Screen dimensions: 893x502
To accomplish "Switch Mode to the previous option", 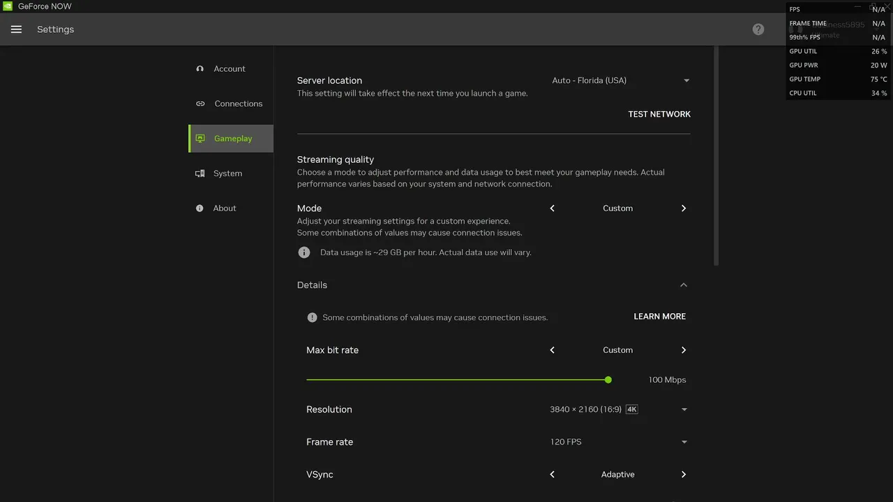I will point(552,208).
